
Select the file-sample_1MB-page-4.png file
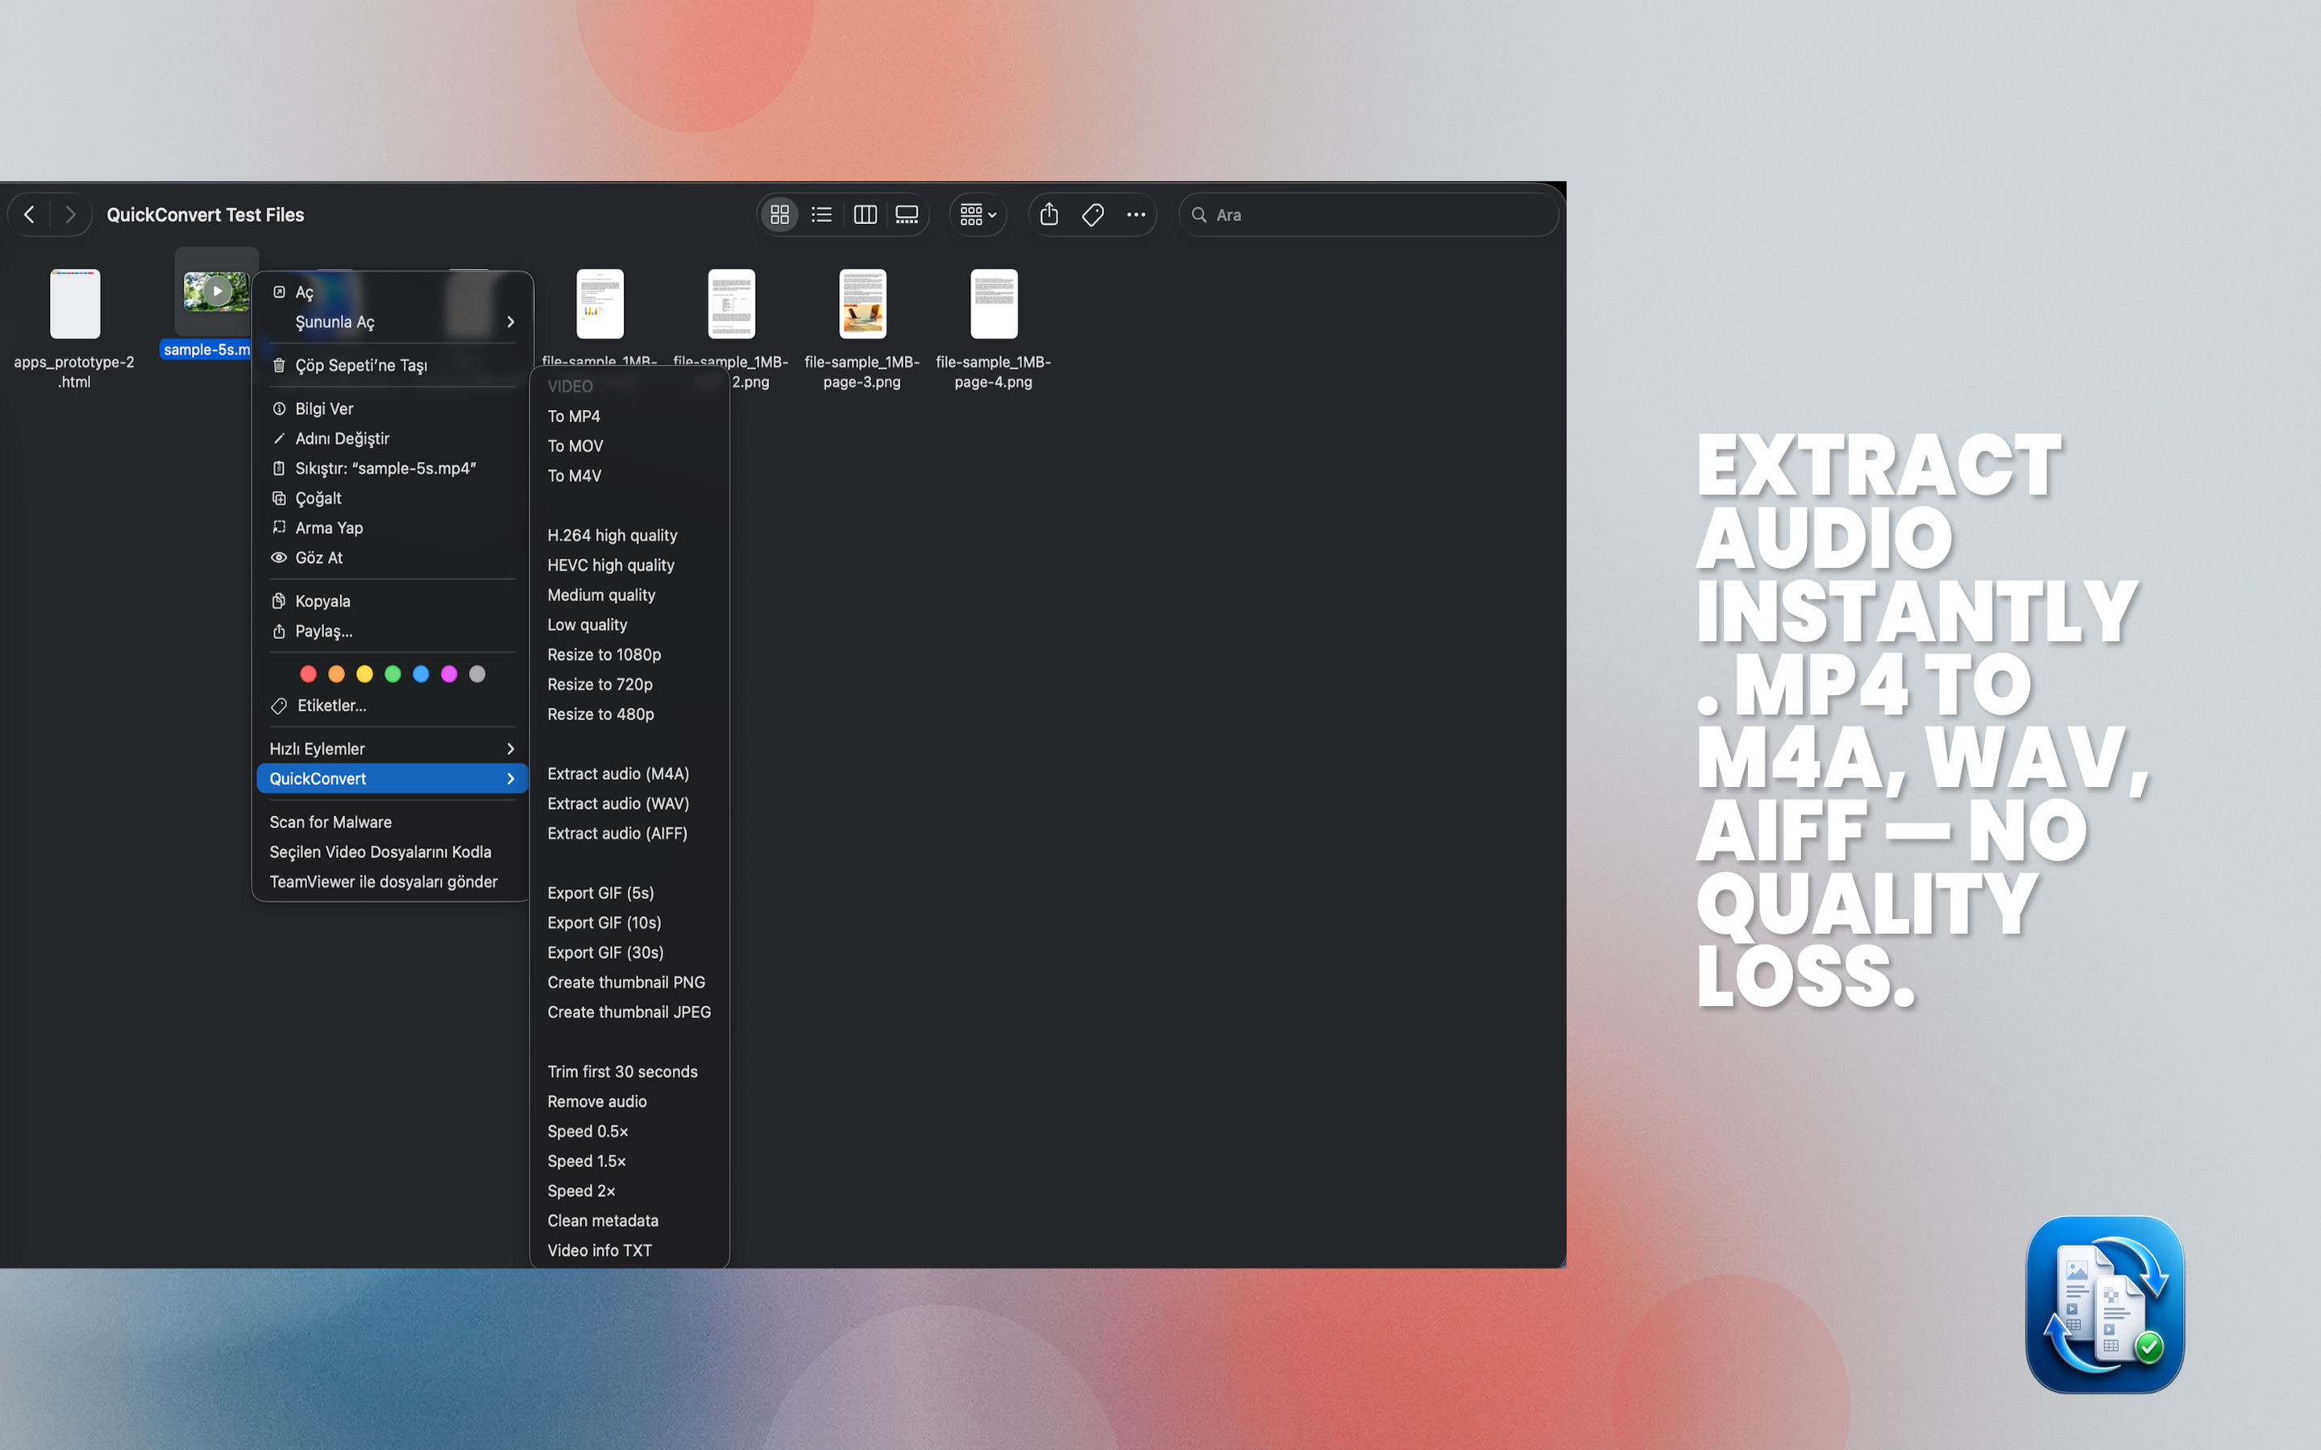pos(994,304)
